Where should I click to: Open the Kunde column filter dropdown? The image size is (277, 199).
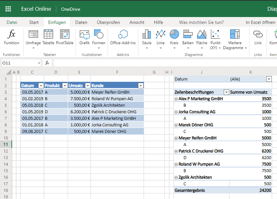coord(140,86)
